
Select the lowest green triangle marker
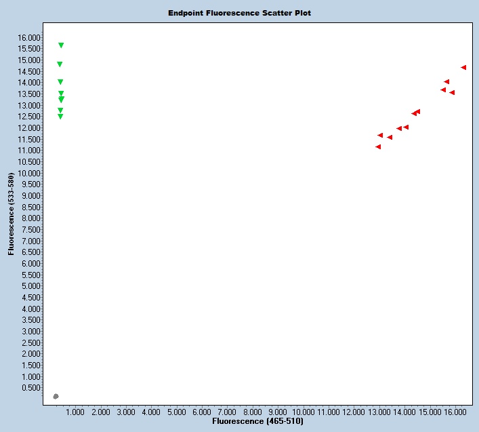point(60,117)
